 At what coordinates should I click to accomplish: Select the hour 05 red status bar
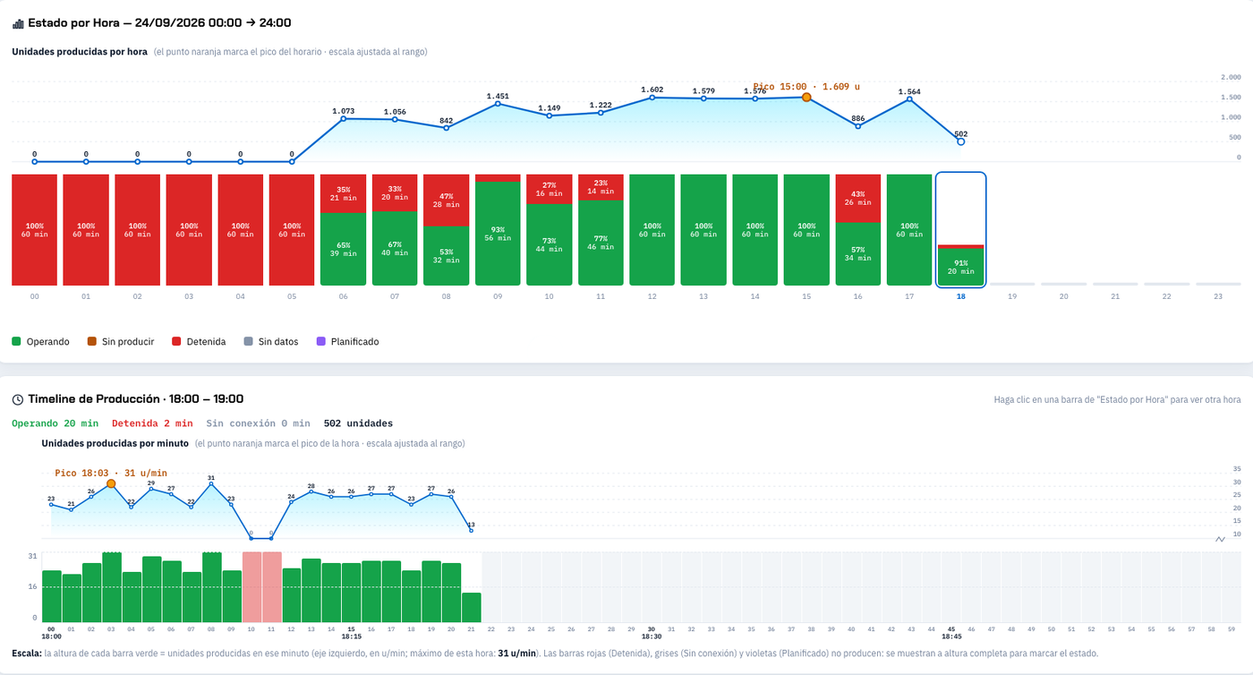[292, 230]
